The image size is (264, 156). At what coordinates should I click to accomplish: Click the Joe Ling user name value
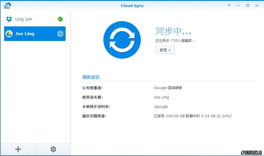(x=161, y=97)
